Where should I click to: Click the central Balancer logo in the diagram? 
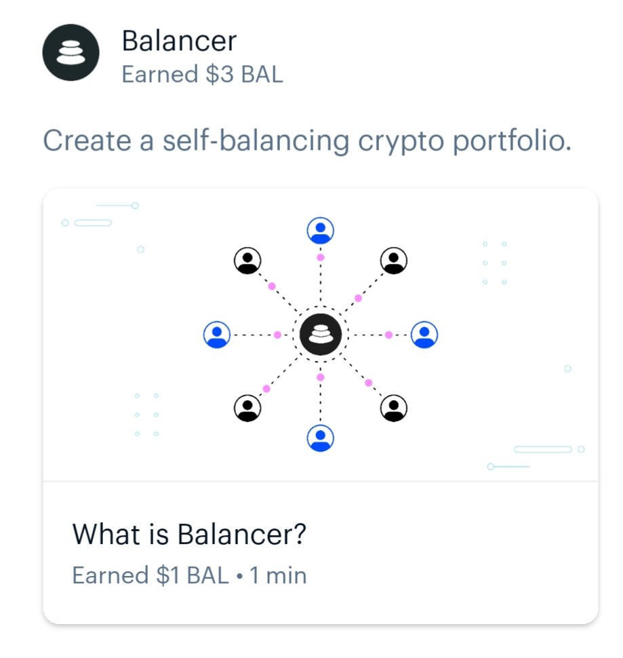(321, 334)
